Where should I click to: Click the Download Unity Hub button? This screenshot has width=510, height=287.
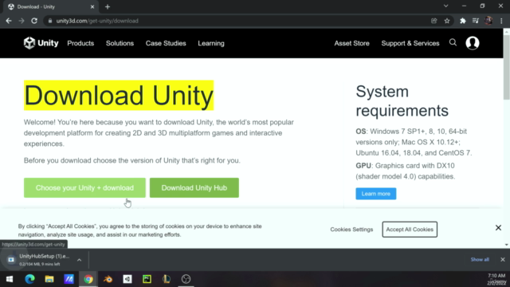point(194,188)
